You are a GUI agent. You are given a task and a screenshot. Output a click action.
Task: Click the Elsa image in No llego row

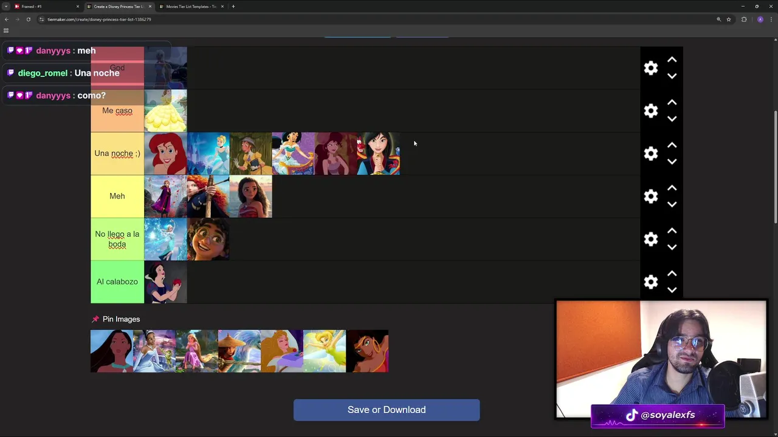click(165, 239)
